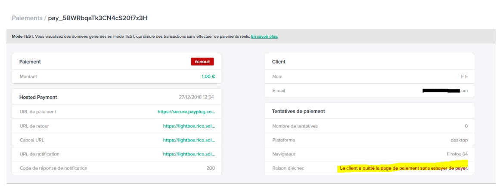The image size is (500, 186).
Task: Click the 'Hosted Payment' section header
Action: point(38,98)
